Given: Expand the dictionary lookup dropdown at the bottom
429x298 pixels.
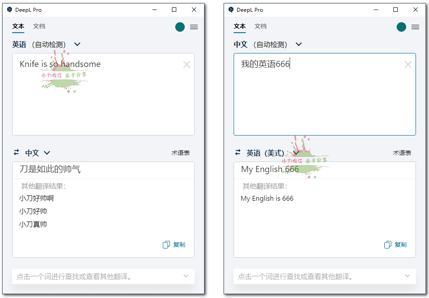Looking at the screenshot, I should (x=186, y=276).
